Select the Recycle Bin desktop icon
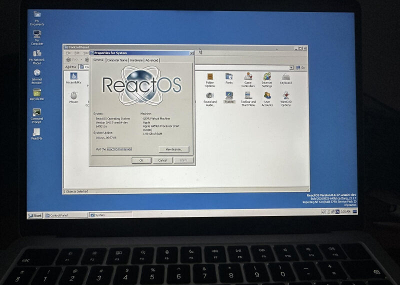Viewport: 400px width, 285px height. pos(37,94)
